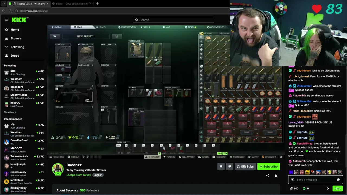Select the ComTac earpiece item
Image resolution: width=347 pixels, height=195 pixels.
click(x=63, y=54)
